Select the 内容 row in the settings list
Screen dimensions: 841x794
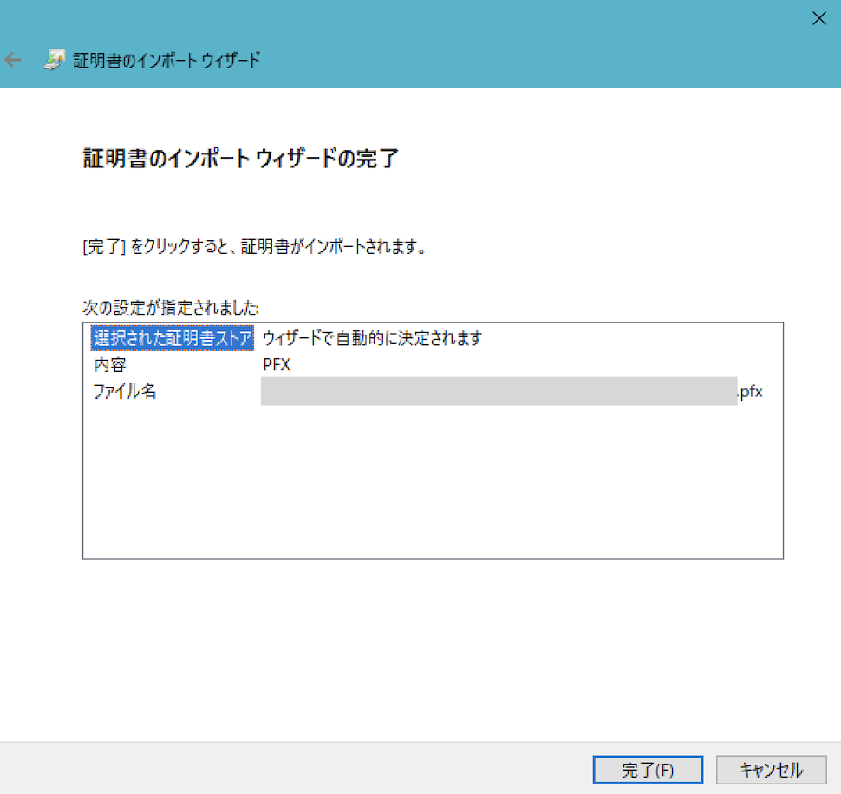click(x=109, y=365)
